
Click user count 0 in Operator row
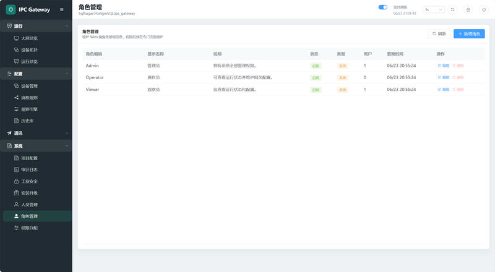click(x=365, y=78)
